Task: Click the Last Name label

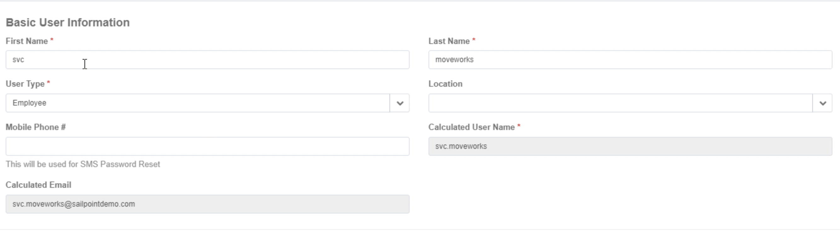Action: click(x=449, y=41)
